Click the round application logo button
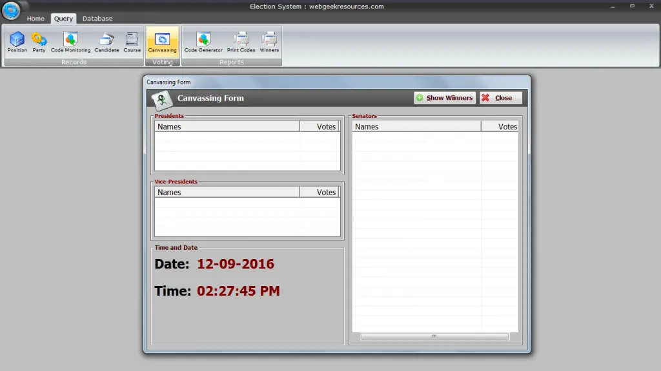This screenshot has height=371, width=661. pyautogui.click(x=11, y=10)
